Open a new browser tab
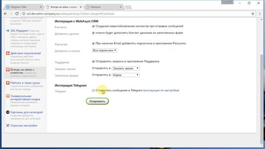Screen dimensions: 265x149 (128, 7)
